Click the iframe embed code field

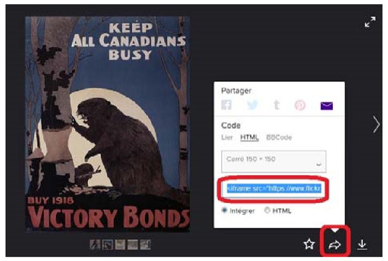(274, 189)
